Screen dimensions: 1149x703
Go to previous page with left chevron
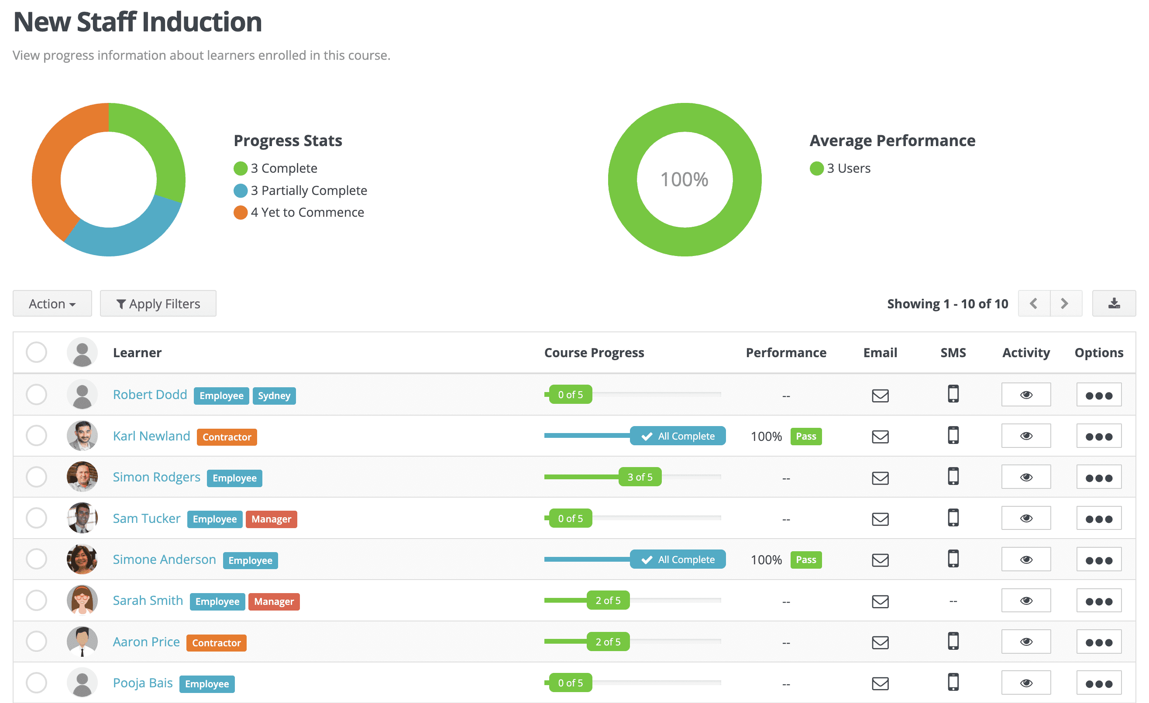coord(1033,303)
